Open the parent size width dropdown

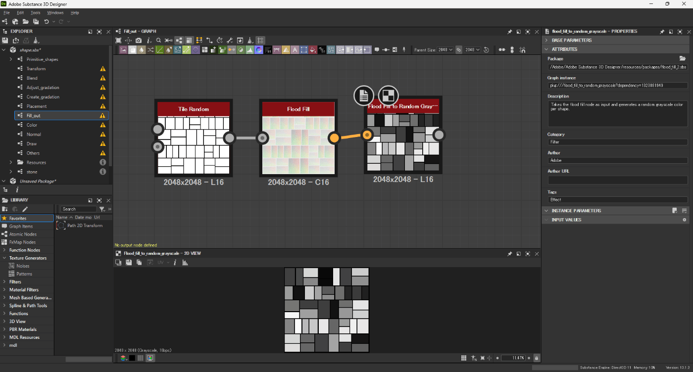(445, 49)
